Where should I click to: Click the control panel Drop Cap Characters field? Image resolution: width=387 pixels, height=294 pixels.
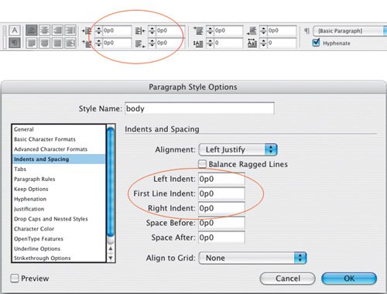(x=282, y=43)
